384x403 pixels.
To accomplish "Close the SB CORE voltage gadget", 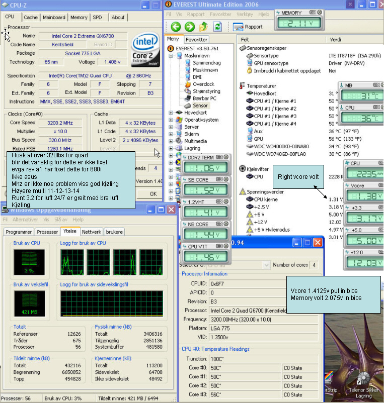I will point(226,179).
